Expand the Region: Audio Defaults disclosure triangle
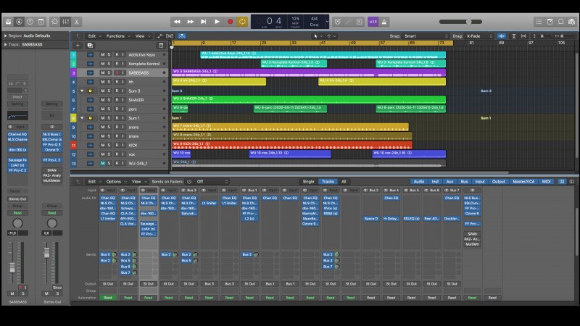The width and height of the screenshot is (580, 326). coord(6,35)
